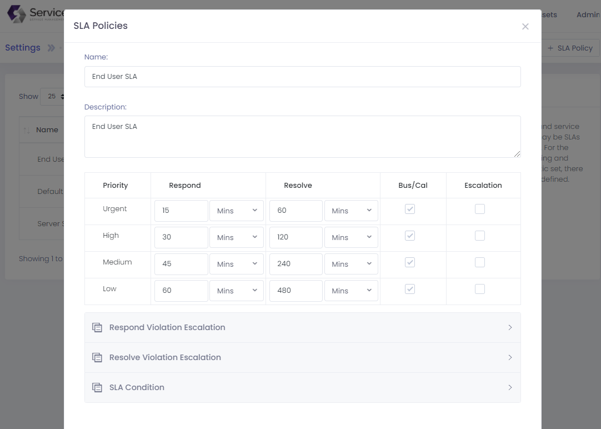Click the Name field containing End User SLA
Viewport: 601px width, 429px height.
coord(302,77)
